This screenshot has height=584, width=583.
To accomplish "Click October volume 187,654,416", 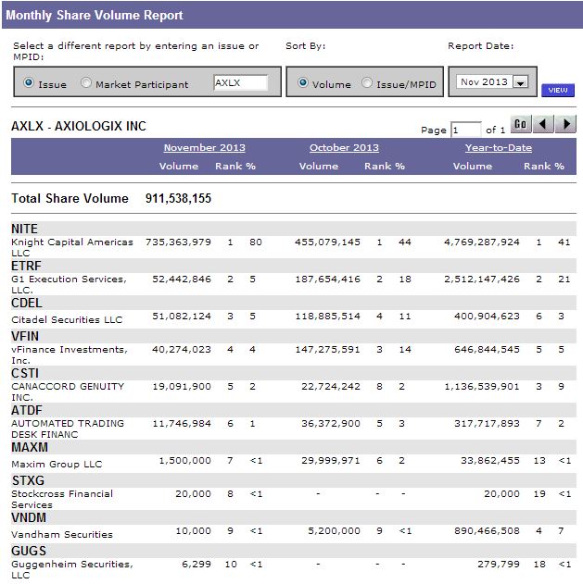I will tap(328, 279).
